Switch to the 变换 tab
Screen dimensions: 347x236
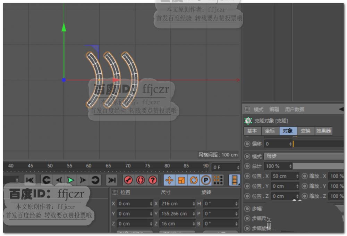306,131
